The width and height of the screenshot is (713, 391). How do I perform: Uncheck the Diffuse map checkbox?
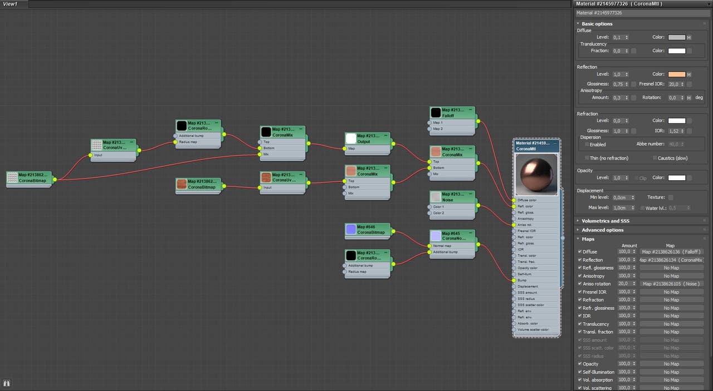tap(580, 251)
